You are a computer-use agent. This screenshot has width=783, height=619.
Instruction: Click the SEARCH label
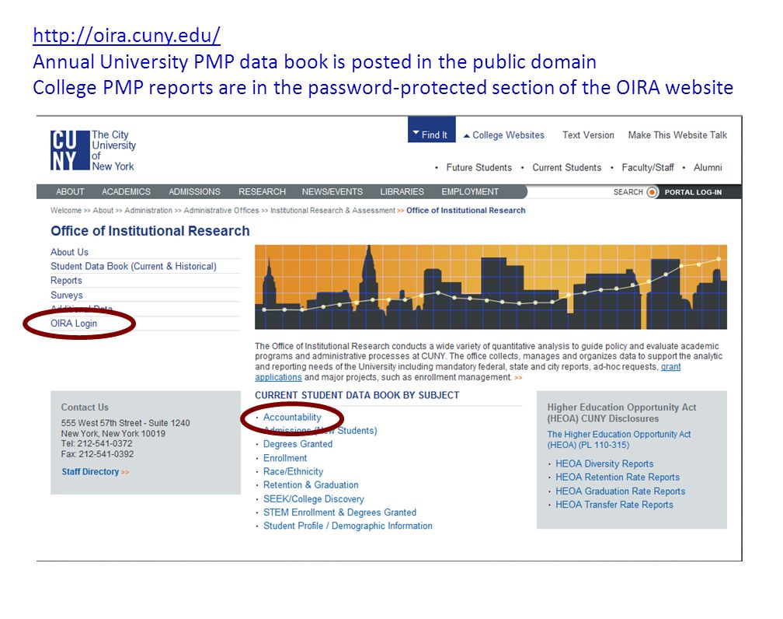point(628,192)
